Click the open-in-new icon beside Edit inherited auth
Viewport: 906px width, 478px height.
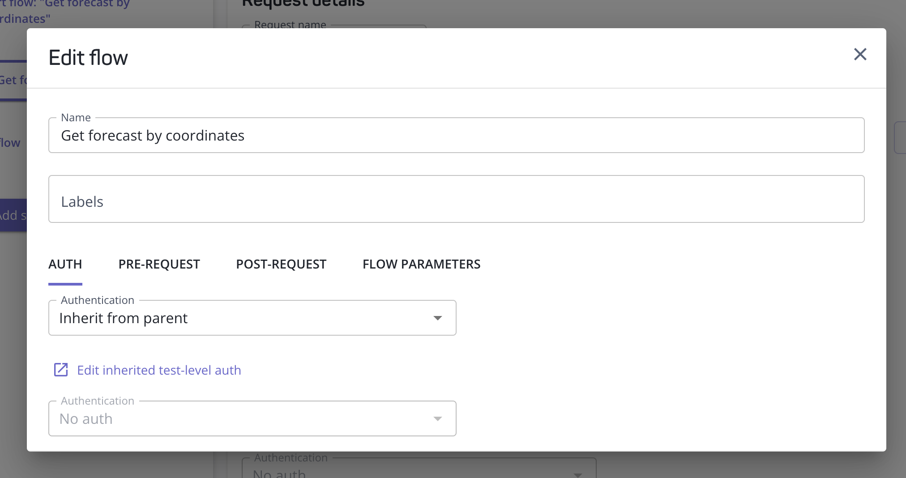click(61, 370)
